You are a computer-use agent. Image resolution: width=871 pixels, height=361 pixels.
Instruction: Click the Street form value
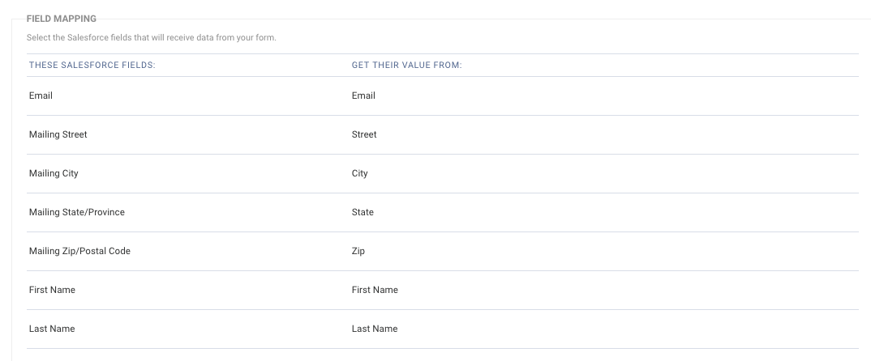click(x=364, y=134)
